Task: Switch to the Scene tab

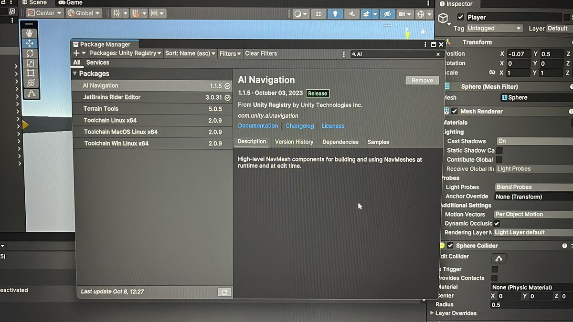Action: tap(34, 2)
